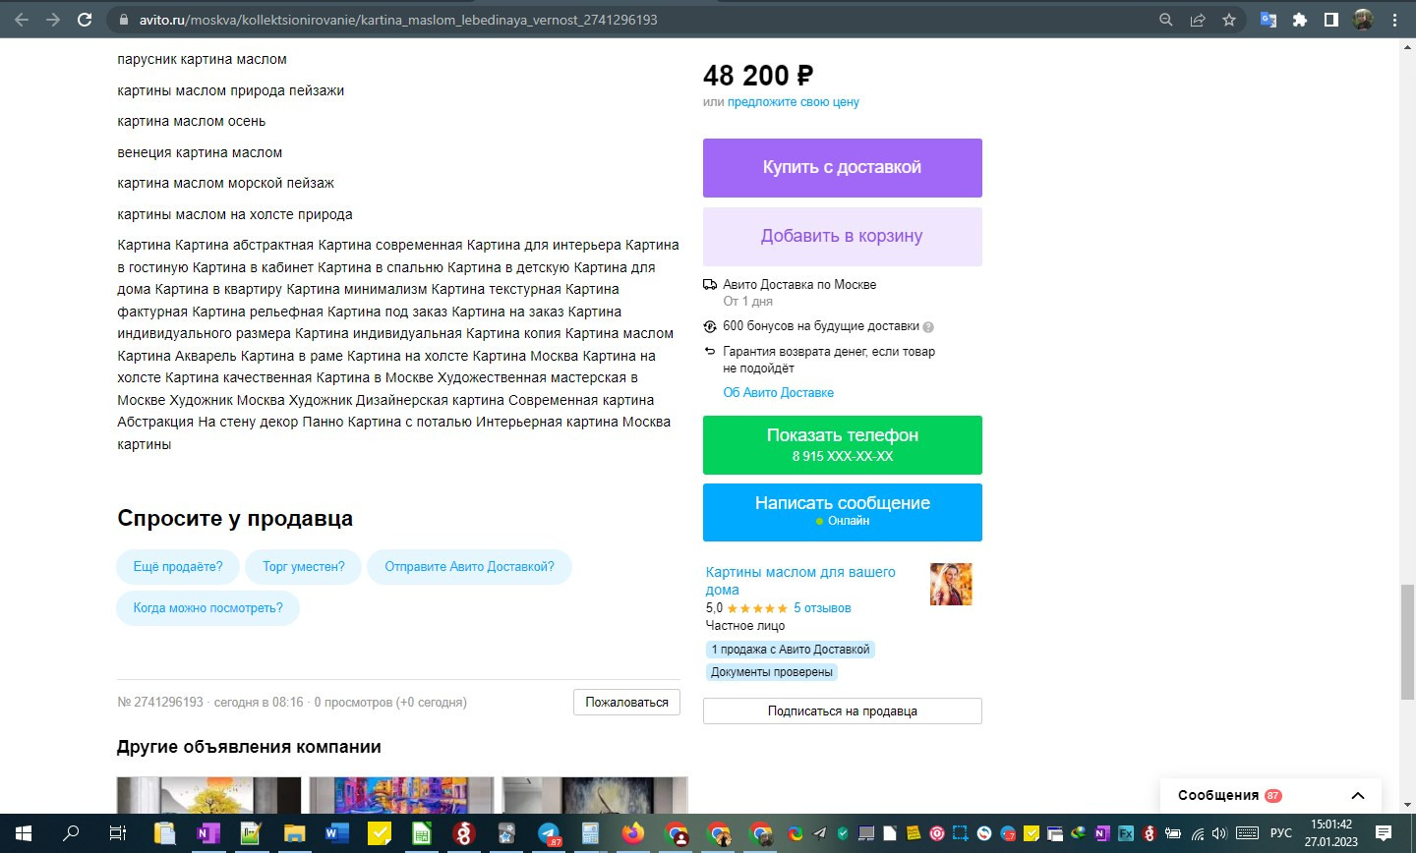This screenshot has height=853, width=1416.
Task: Open File Explorer from the taskbar
Action: [294, 833]
